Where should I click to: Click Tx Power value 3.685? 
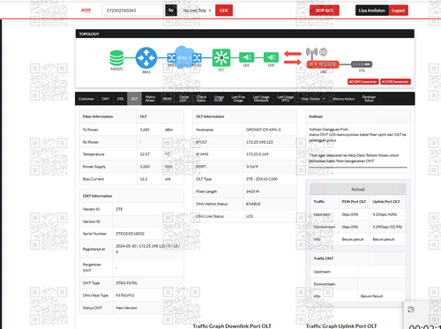[145, 130]
